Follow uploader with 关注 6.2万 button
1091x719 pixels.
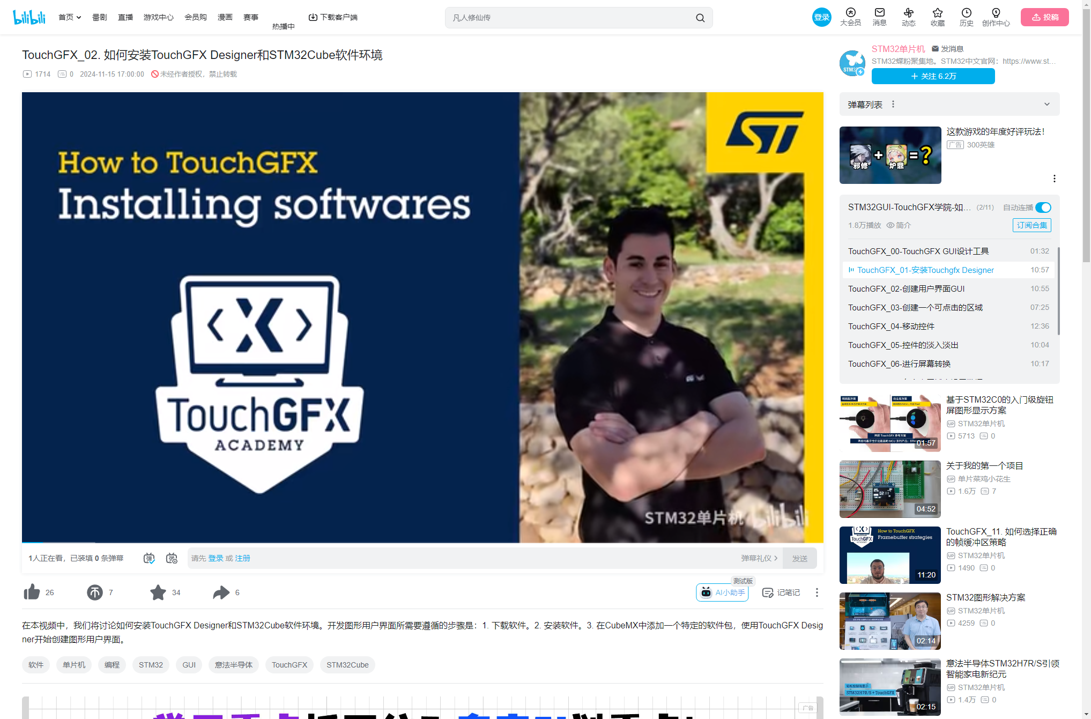933,76
